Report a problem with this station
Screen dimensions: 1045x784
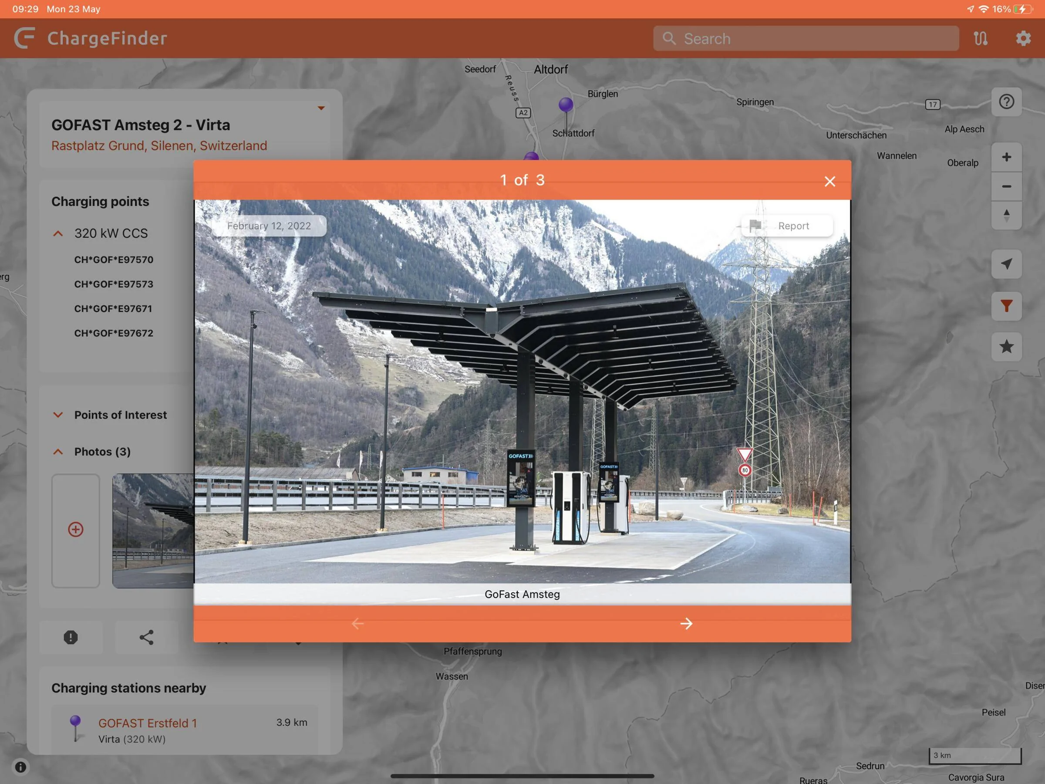71,638
